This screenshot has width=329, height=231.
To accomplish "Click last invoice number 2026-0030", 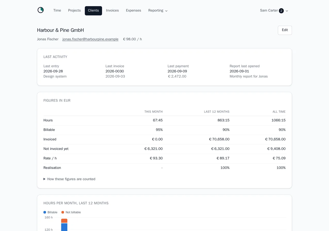I will tap(115, 71).
